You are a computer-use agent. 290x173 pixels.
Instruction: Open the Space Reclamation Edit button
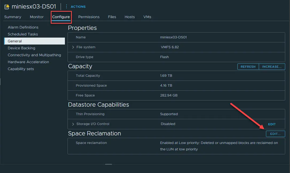click(x=275, y=134)
